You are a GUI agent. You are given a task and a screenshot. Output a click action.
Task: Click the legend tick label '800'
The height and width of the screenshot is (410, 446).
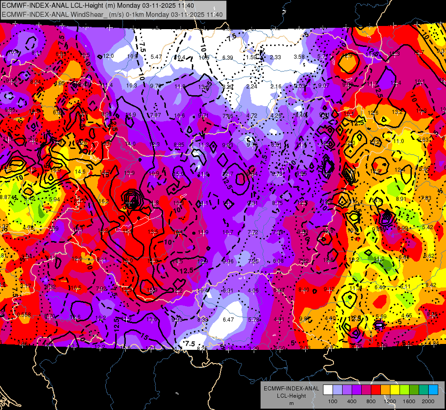(371, 401)
